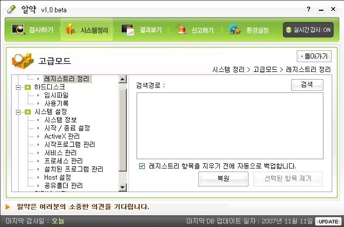The height and width of the screenshot is (227, 344).
Task: Click the green square icon beside 하드디스크
Action: pyautogui.click(x=28, y=87)
